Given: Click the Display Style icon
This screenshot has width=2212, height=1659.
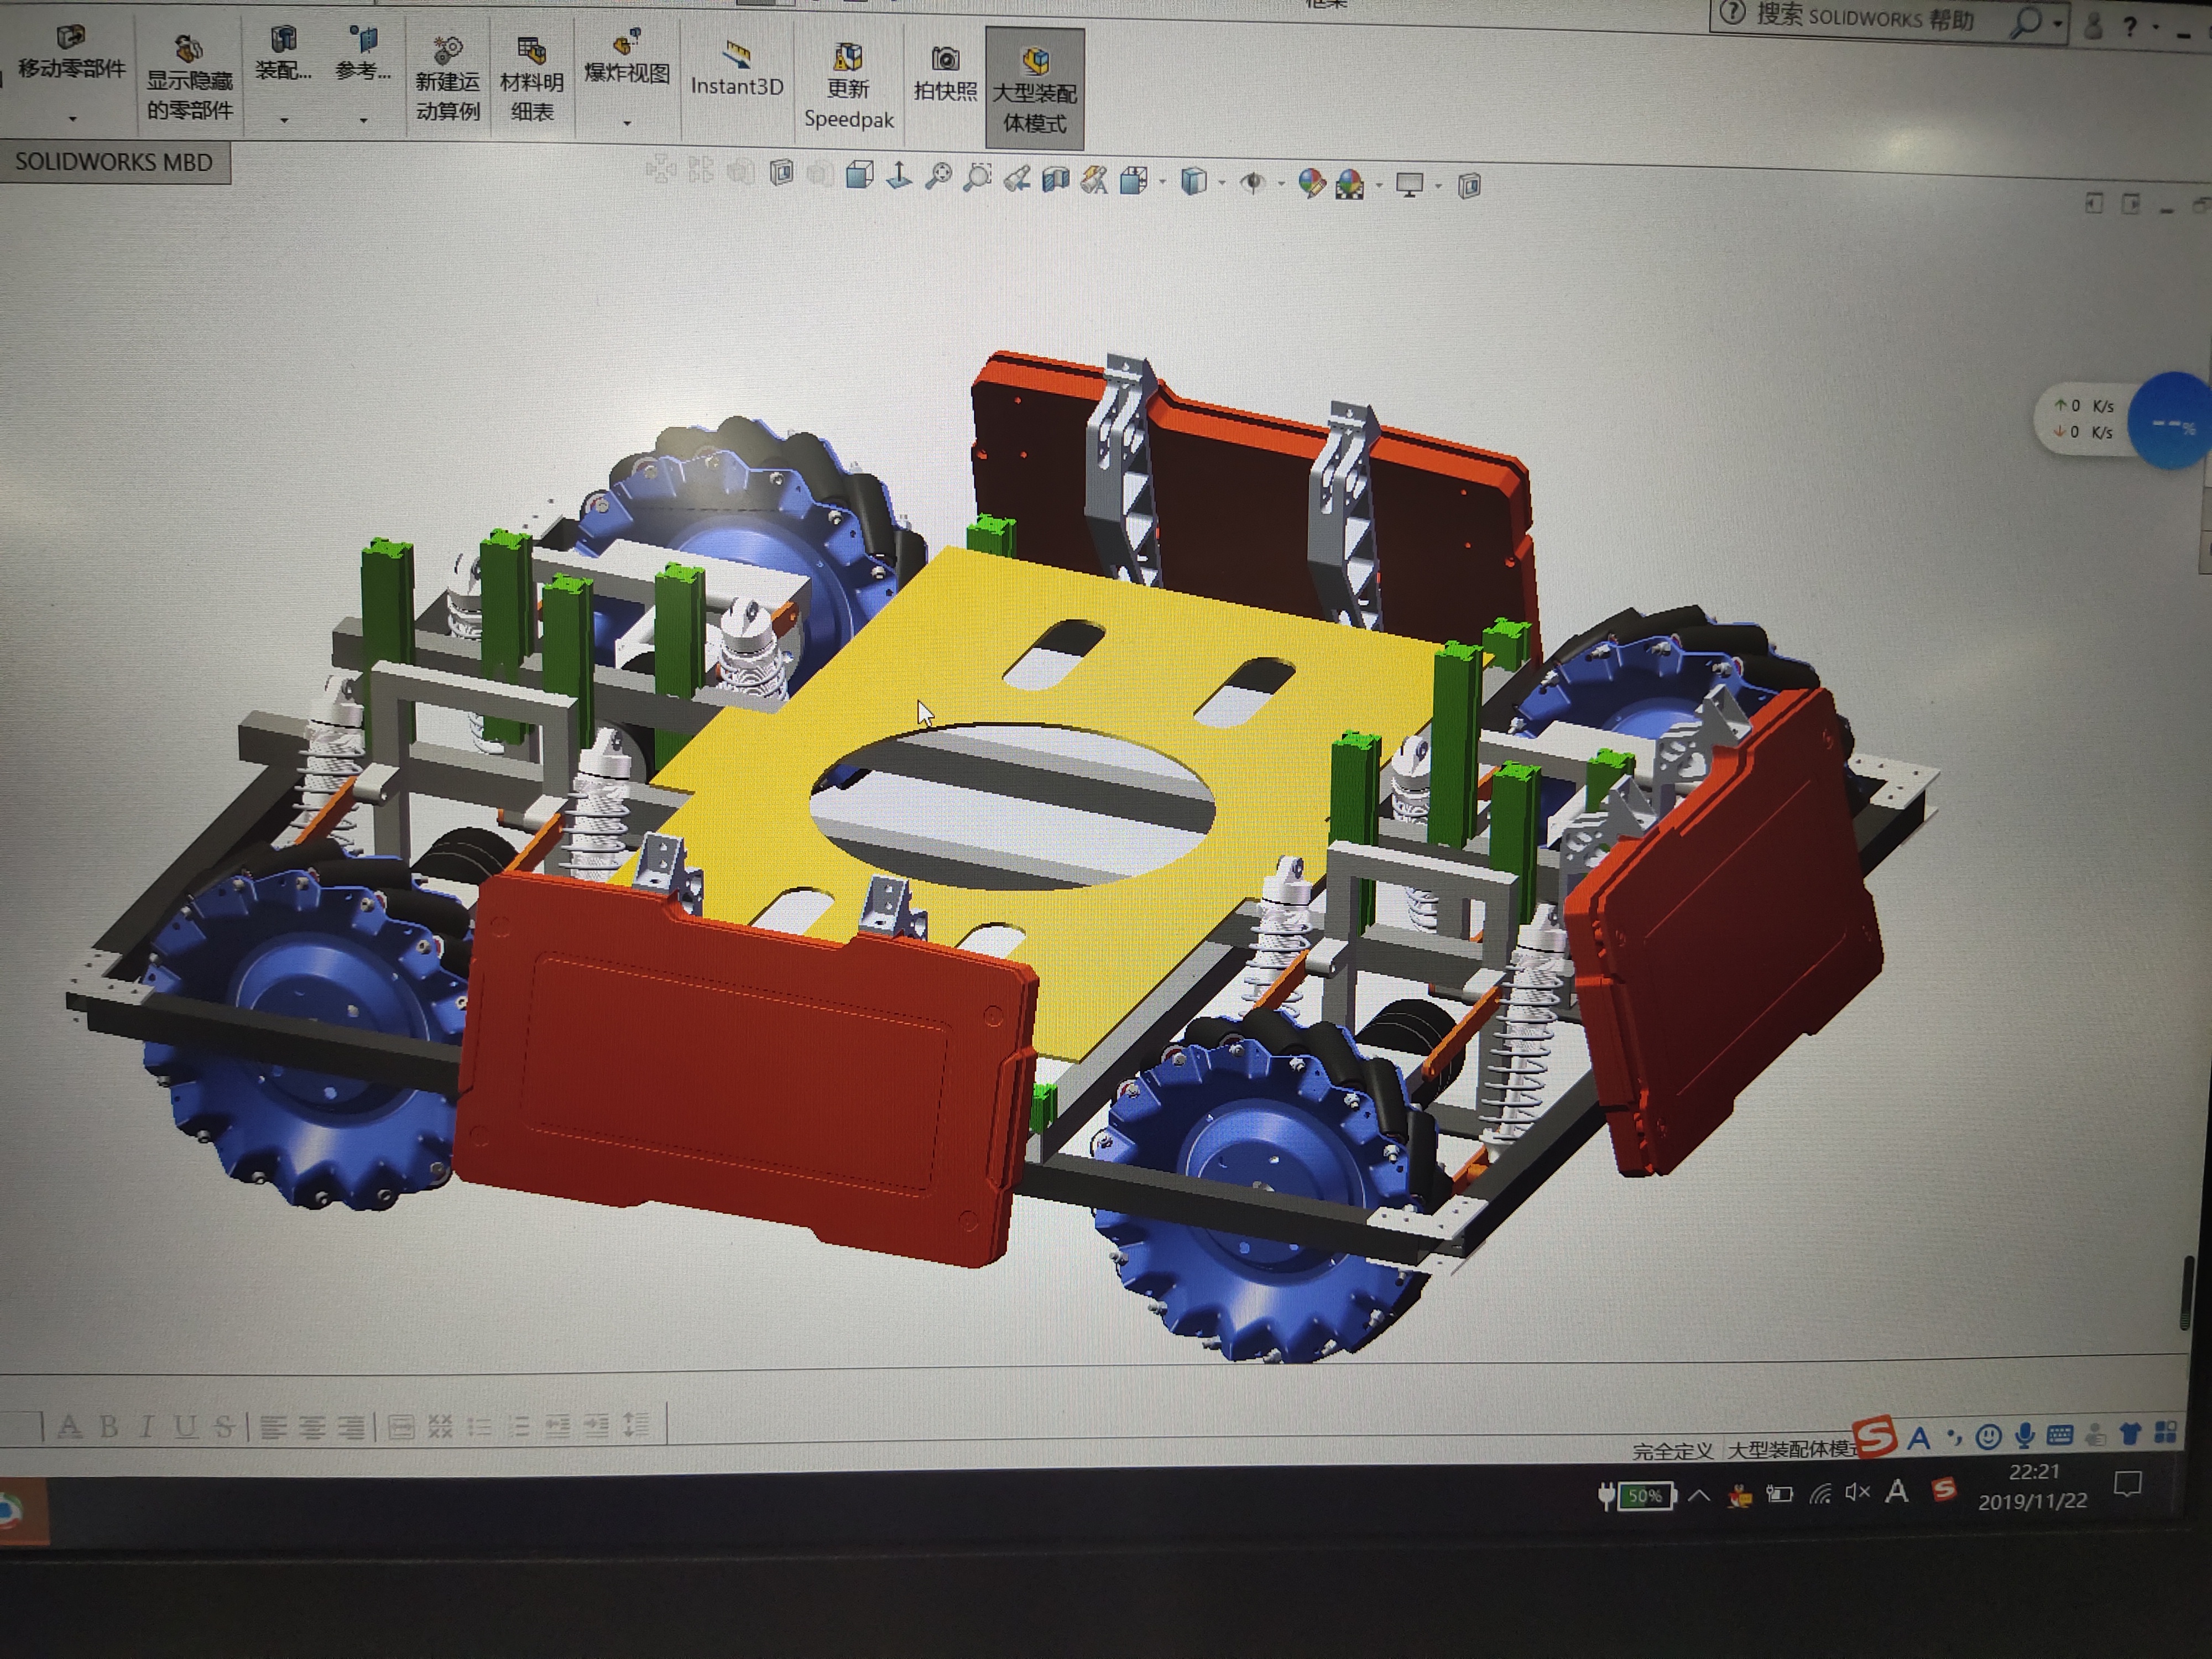Looking at the screenshot, I should pyautogui.click(x=1193, y=181).
